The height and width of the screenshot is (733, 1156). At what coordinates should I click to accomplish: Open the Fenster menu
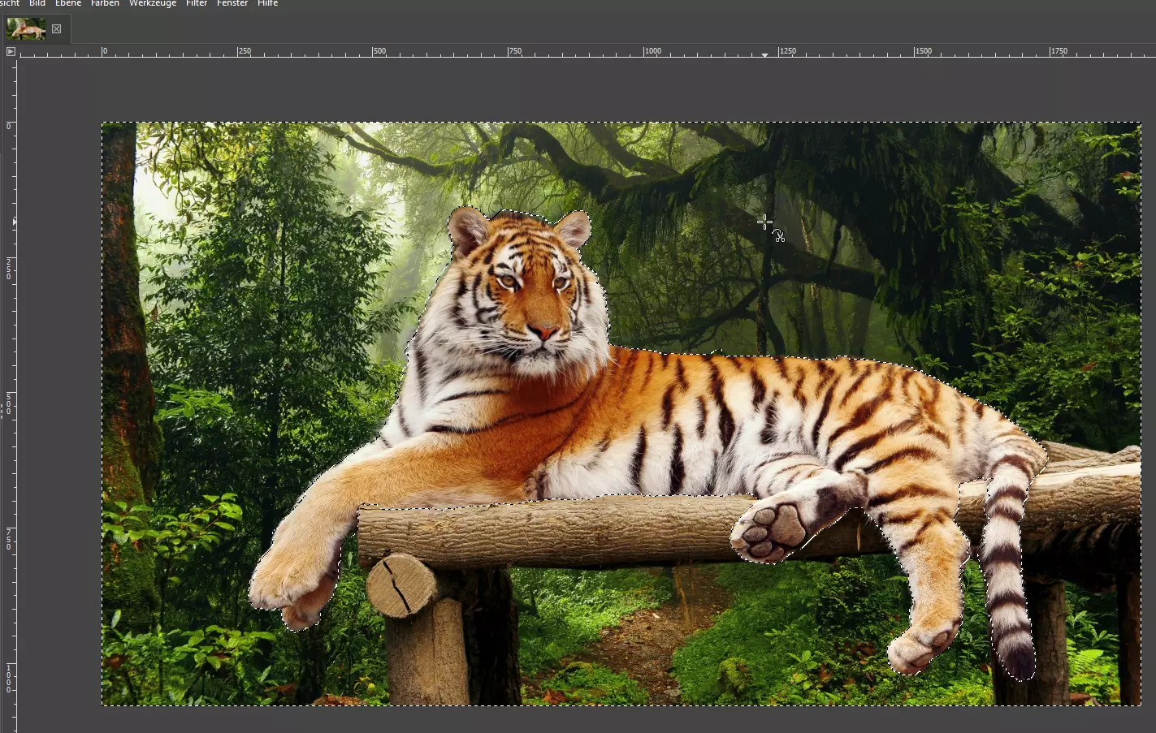(x=232, y=4)
